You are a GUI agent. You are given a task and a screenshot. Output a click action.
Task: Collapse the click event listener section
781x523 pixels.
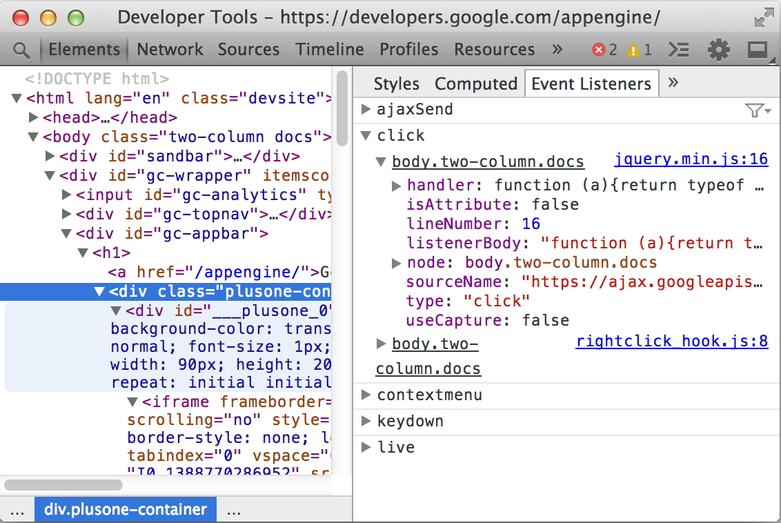tap(366, 135)
